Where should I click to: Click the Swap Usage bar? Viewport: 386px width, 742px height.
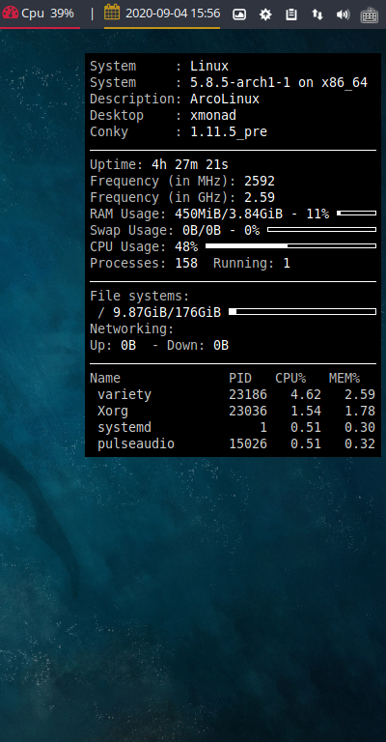321,230
